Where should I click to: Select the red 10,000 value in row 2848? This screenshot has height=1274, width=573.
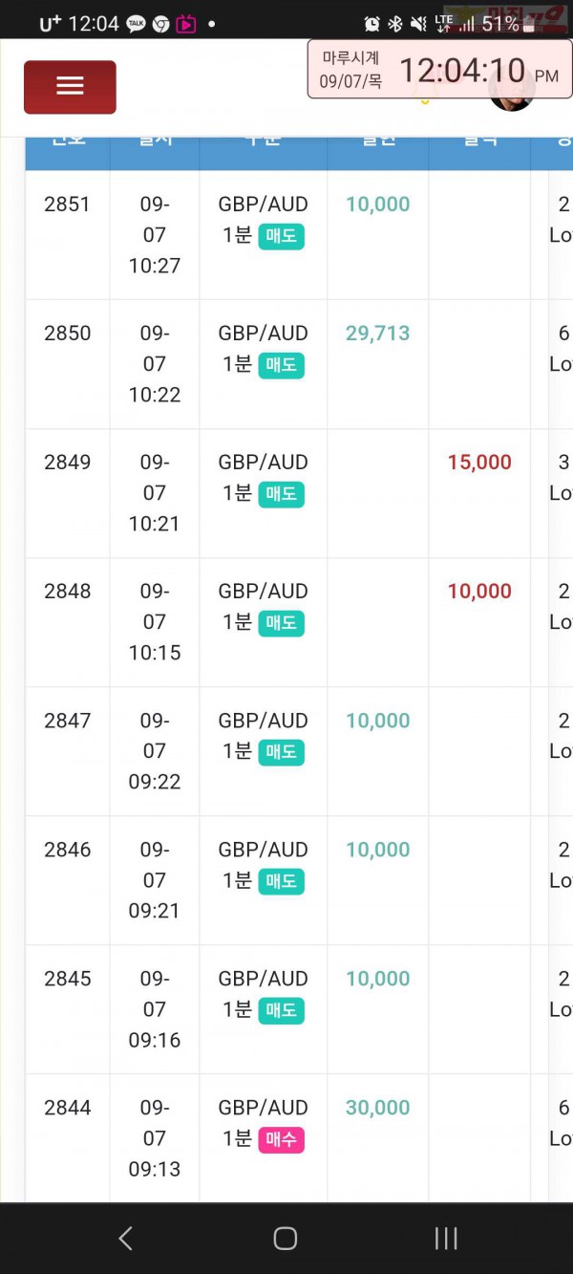[479, 591]
